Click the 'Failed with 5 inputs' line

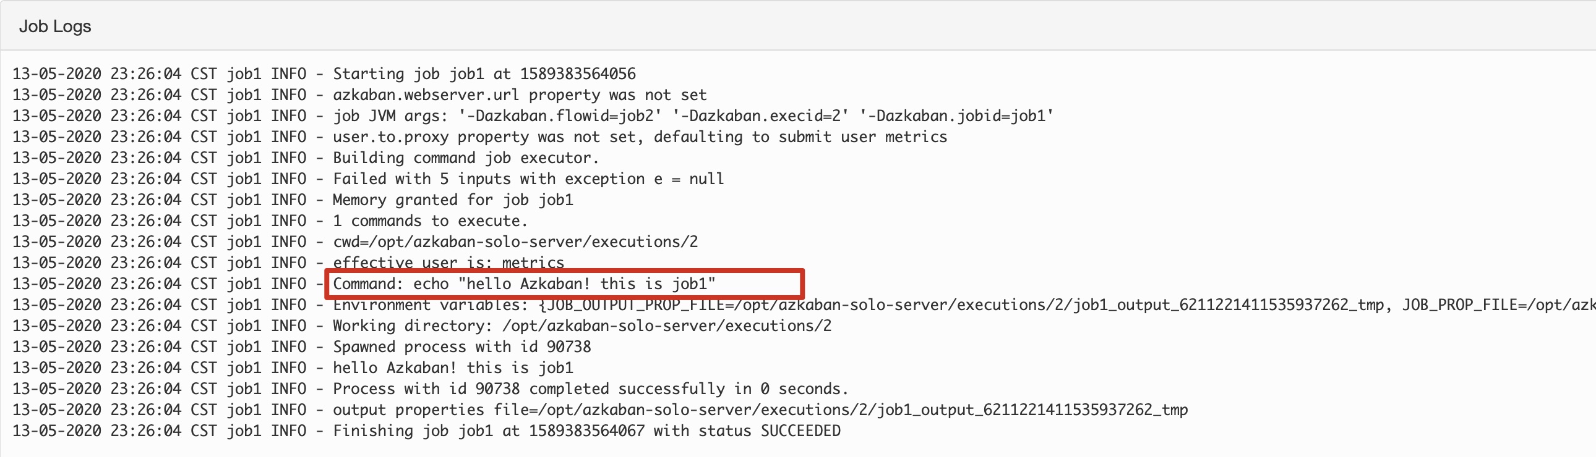pyautogui.click(x=368, y=179)
